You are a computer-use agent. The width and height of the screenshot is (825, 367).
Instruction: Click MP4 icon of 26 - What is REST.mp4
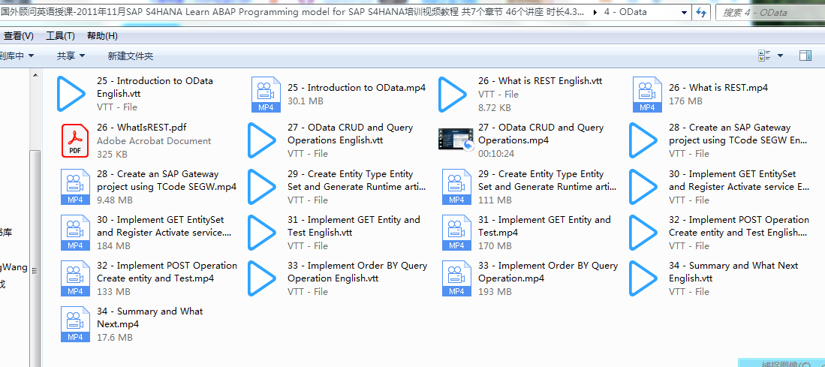point(646,95)
